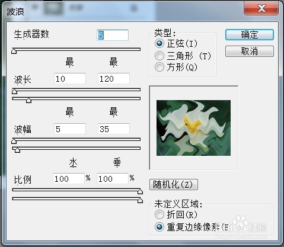
Task: Cancel with the 取消 button
Action: (250, 52)
